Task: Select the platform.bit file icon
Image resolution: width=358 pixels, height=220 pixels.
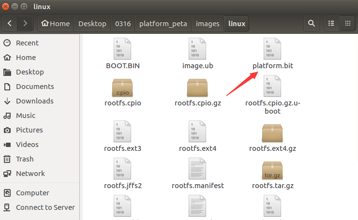Action: (272, 49)
